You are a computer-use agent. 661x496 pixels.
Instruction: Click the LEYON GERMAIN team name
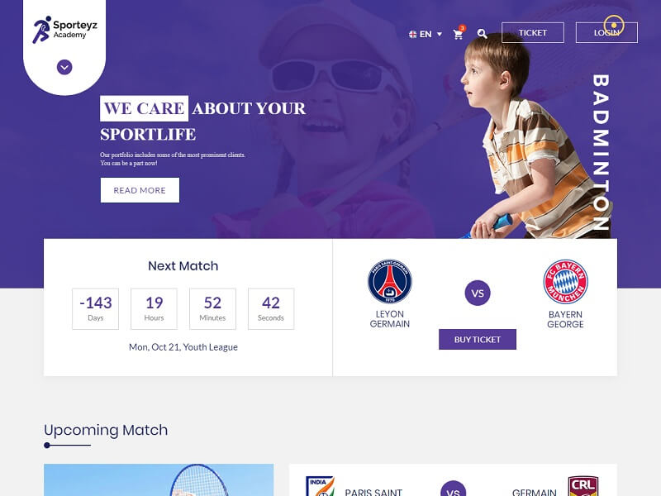[389, 319]
